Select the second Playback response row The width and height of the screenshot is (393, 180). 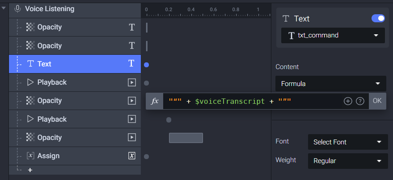(75, 119)
